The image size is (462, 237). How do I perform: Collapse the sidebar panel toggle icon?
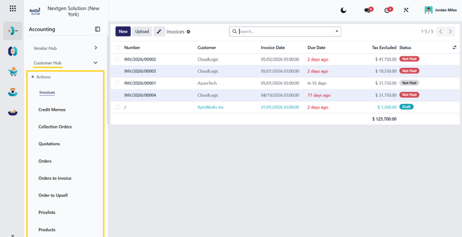[x=97, y=29]
